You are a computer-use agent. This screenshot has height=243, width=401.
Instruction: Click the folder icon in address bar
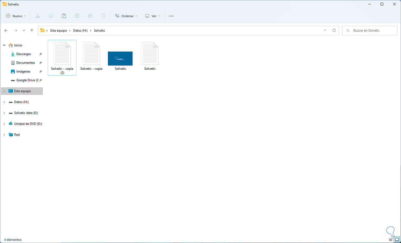click(x=42, y=30)
